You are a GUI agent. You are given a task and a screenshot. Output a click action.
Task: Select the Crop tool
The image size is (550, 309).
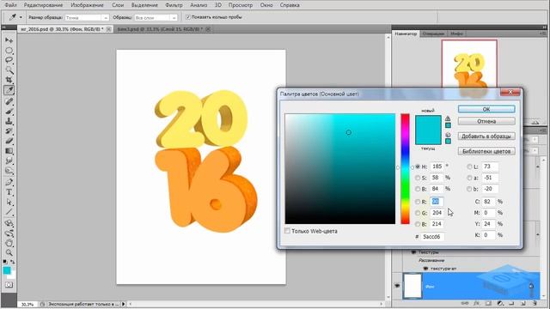(x=9, y=80)
